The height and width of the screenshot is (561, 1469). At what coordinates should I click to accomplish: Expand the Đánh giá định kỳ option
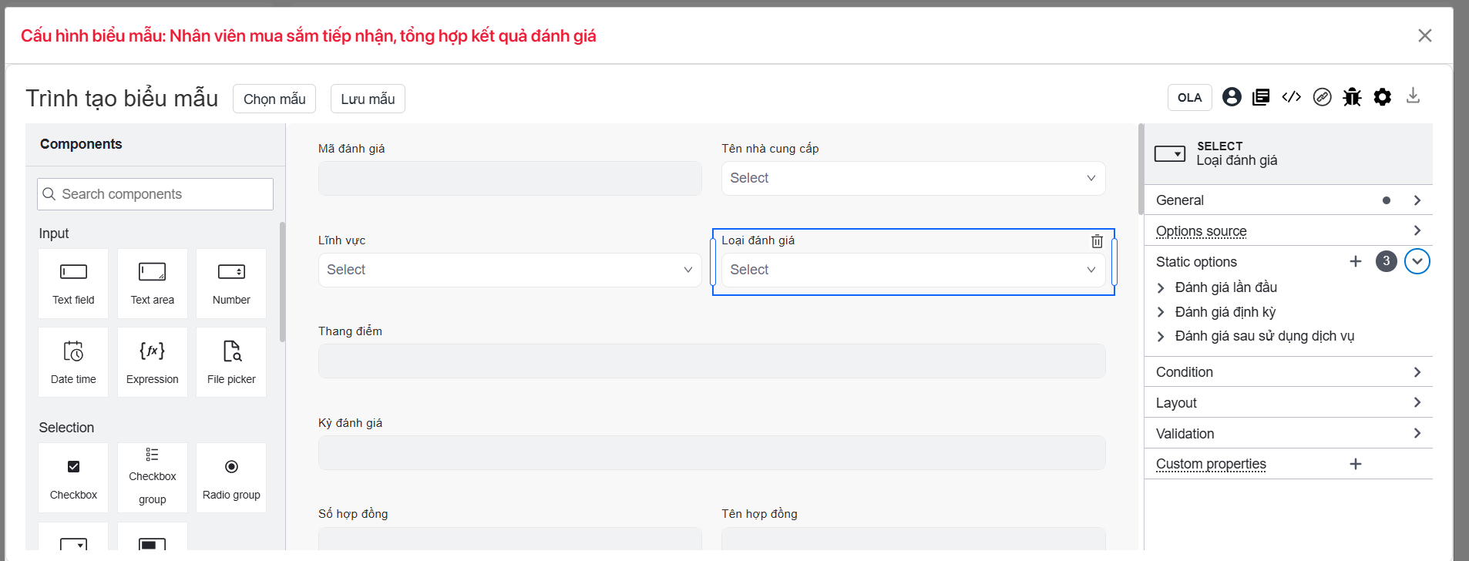1161,312
